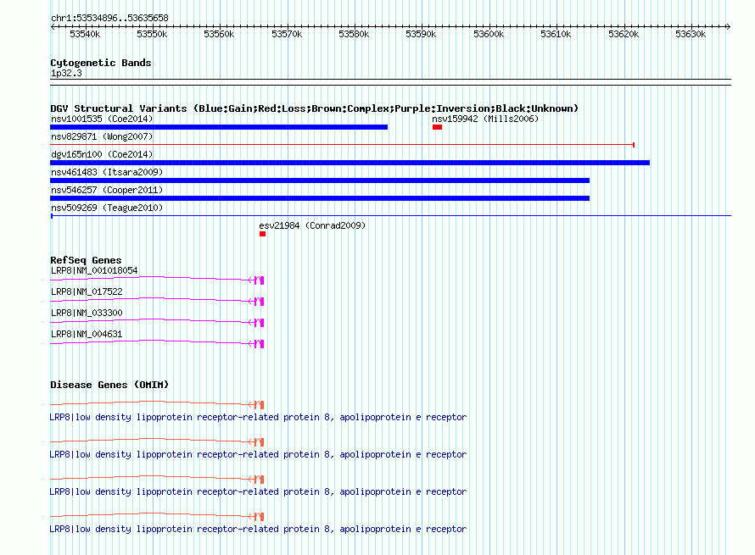Click the nsv829871 (Wong2007) thin red line
This screenshot has width=755, height=555.
(343, 145)
